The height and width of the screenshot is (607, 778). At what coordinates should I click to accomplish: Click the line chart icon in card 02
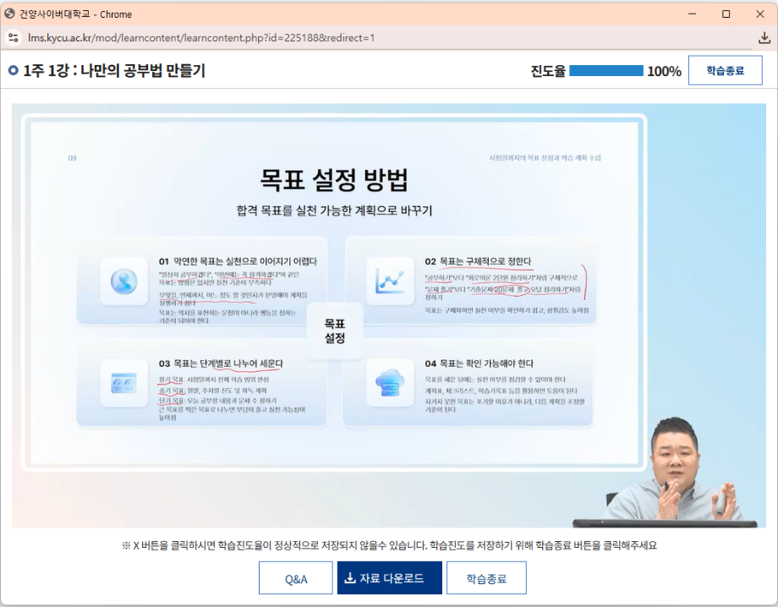pyautogui.click(x=390, y=282)
